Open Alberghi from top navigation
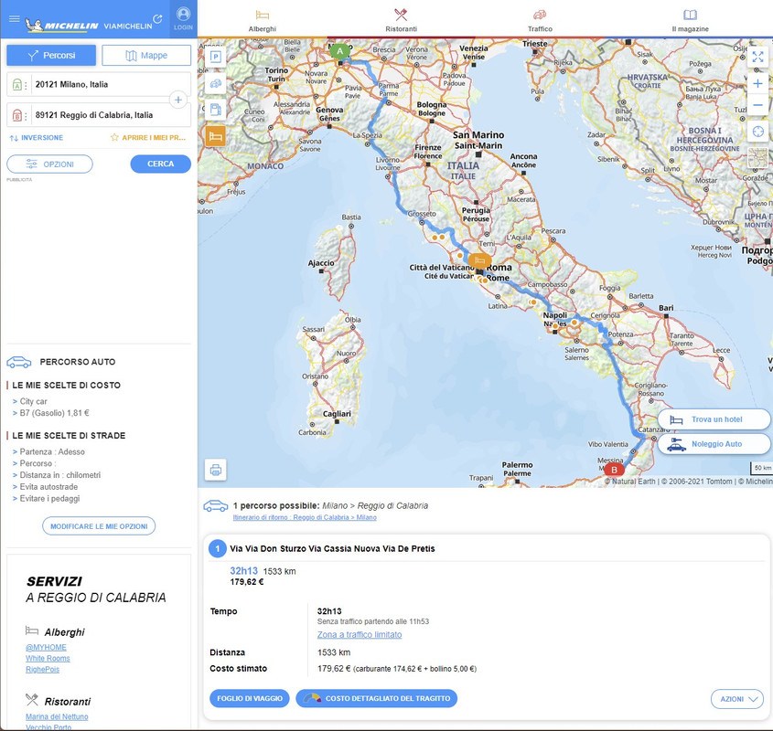Image resolution: width=773 pixels, height=731 pixels. [x=262, y=21]
